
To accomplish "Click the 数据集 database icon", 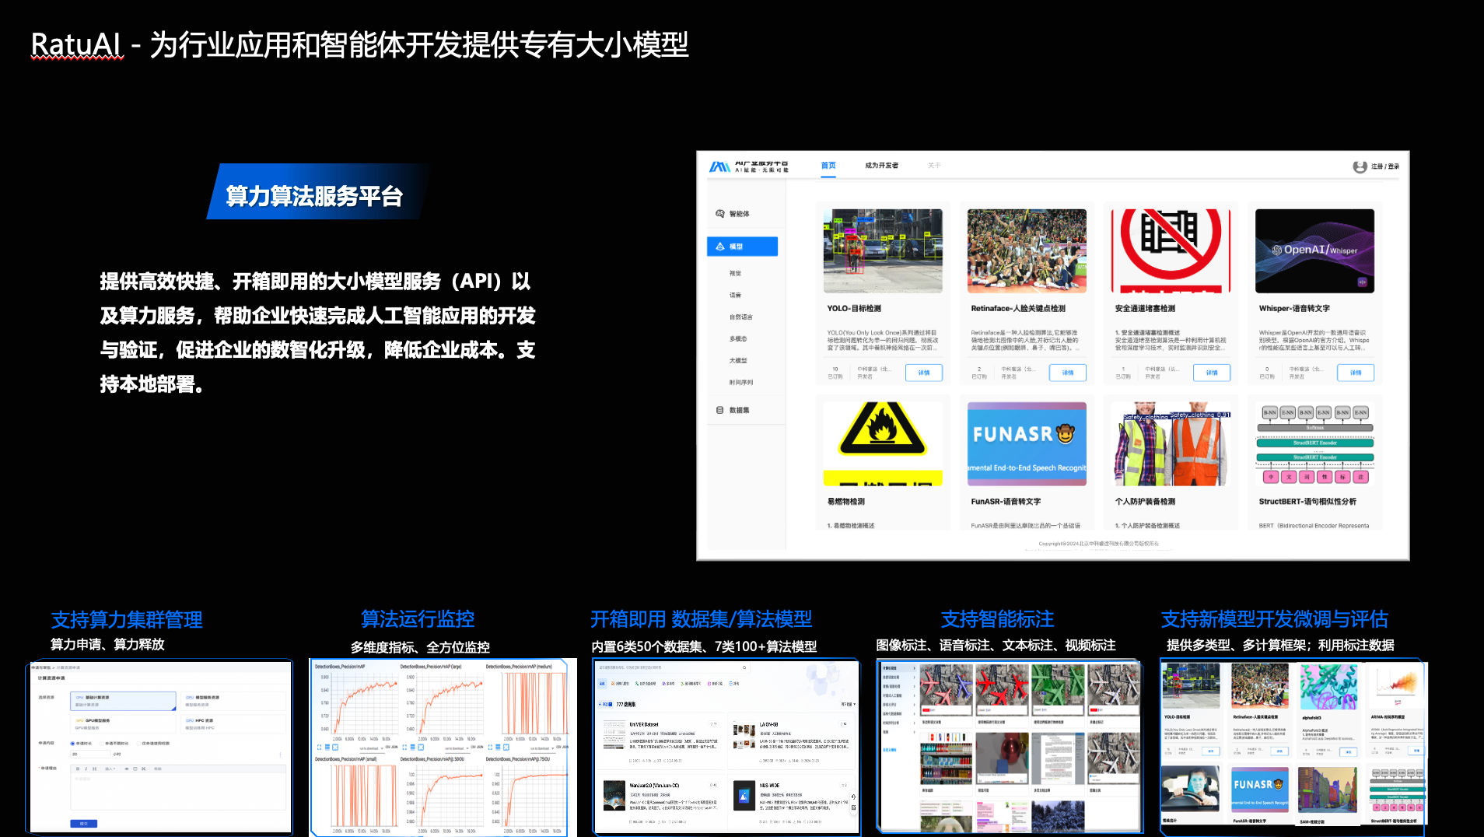I will (x=719, y=410).
